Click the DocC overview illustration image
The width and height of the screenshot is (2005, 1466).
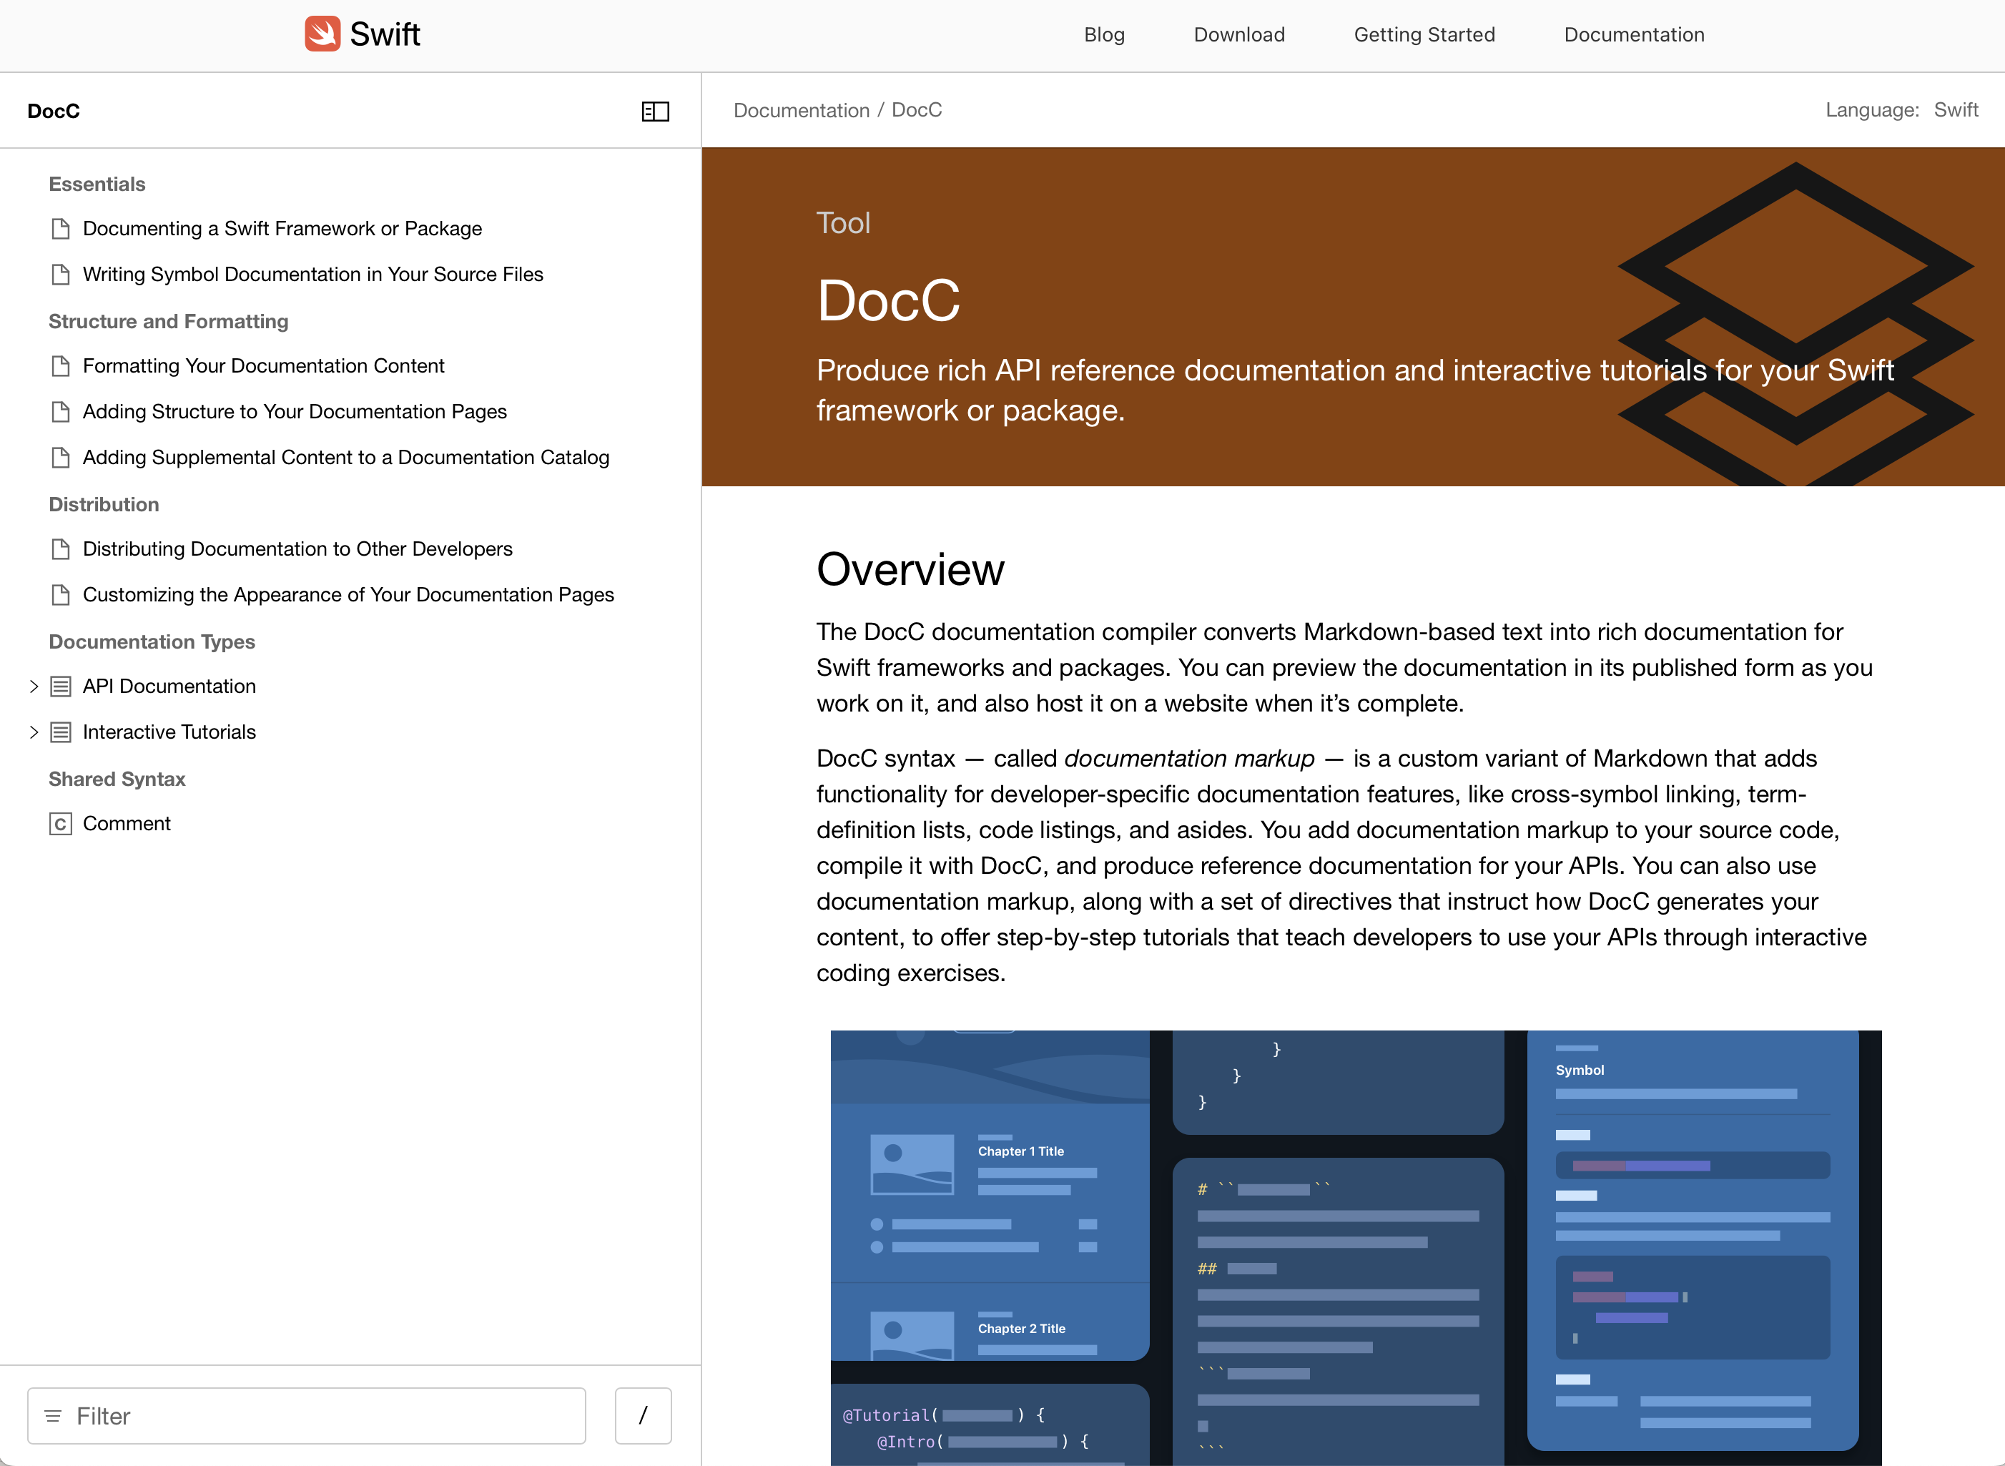click(x=1356, y=1246)
